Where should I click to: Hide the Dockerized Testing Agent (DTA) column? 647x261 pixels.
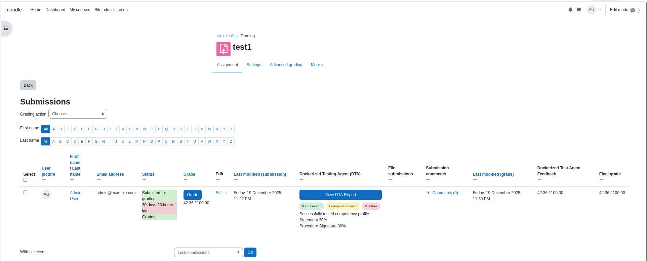coord(301,180)
